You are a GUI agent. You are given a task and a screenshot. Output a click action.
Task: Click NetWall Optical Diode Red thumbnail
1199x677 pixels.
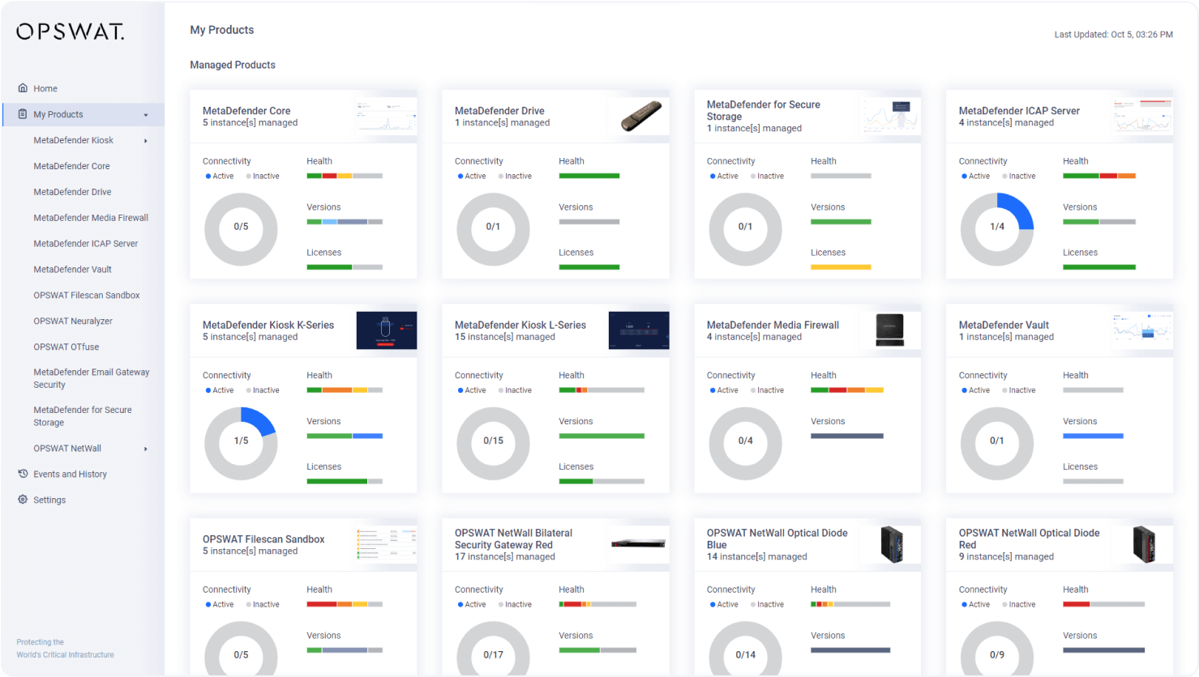1144,544
